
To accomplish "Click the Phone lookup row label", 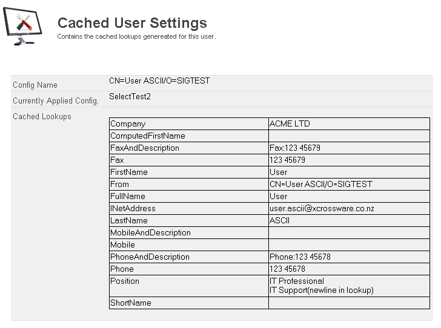I will [122, 269].
